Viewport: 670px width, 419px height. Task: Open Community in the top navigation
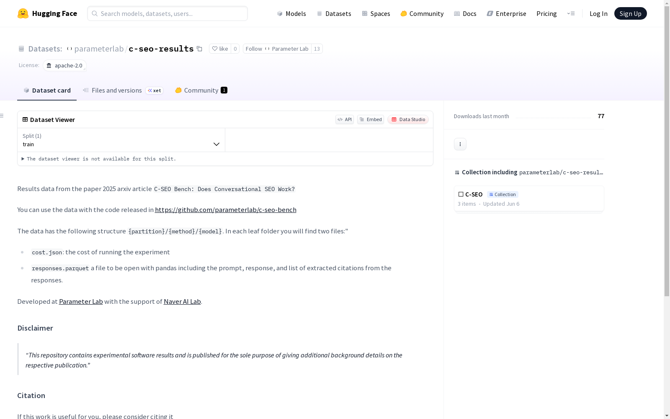pos(422,13)
